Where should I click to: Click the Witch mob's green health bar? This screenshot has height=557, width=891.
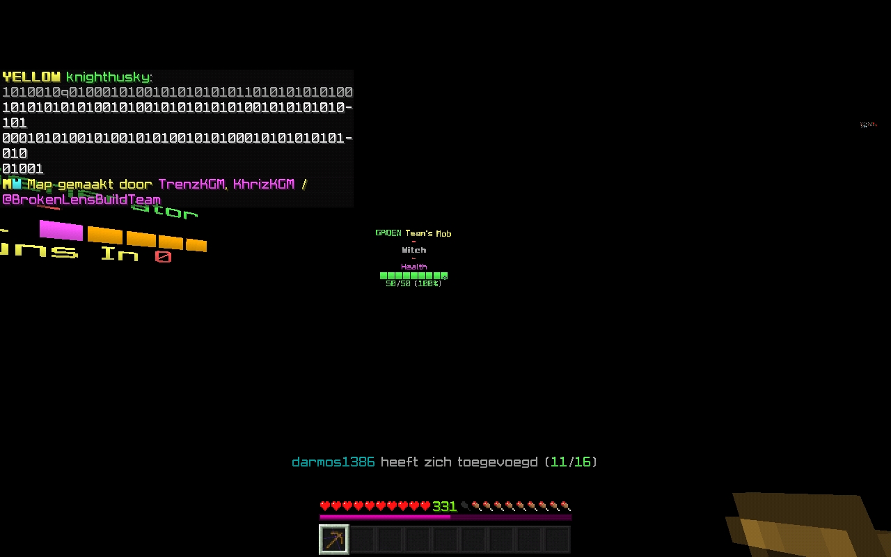point(413,276)
